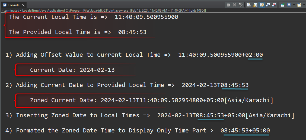Close the Console tab

pyautogui.click(x=23, y=5)
